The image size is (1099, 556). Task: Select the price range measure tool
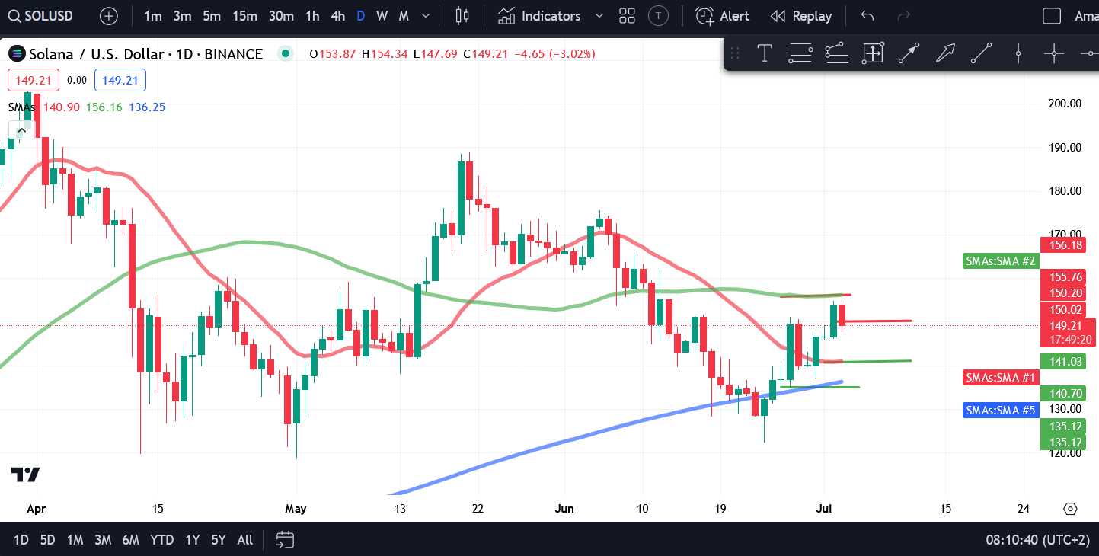(873, 53)
